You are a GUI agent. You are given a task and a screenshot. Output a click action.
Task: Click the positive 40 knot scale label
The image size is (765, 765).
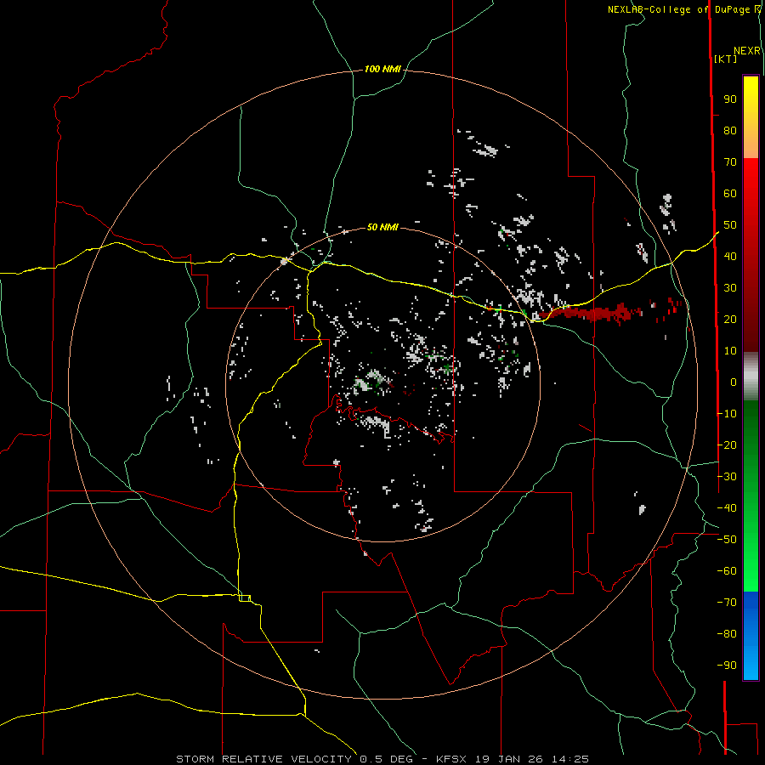click(730, 256)
